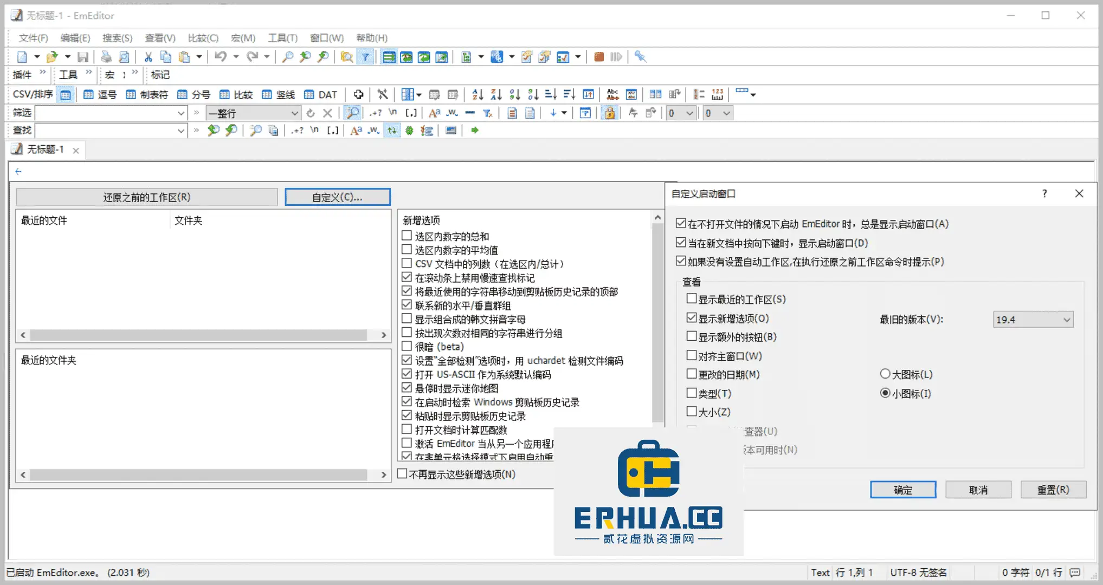Expand the 插件 toolbar chevron
1103x585 pixels.
[x=43, y=72]
